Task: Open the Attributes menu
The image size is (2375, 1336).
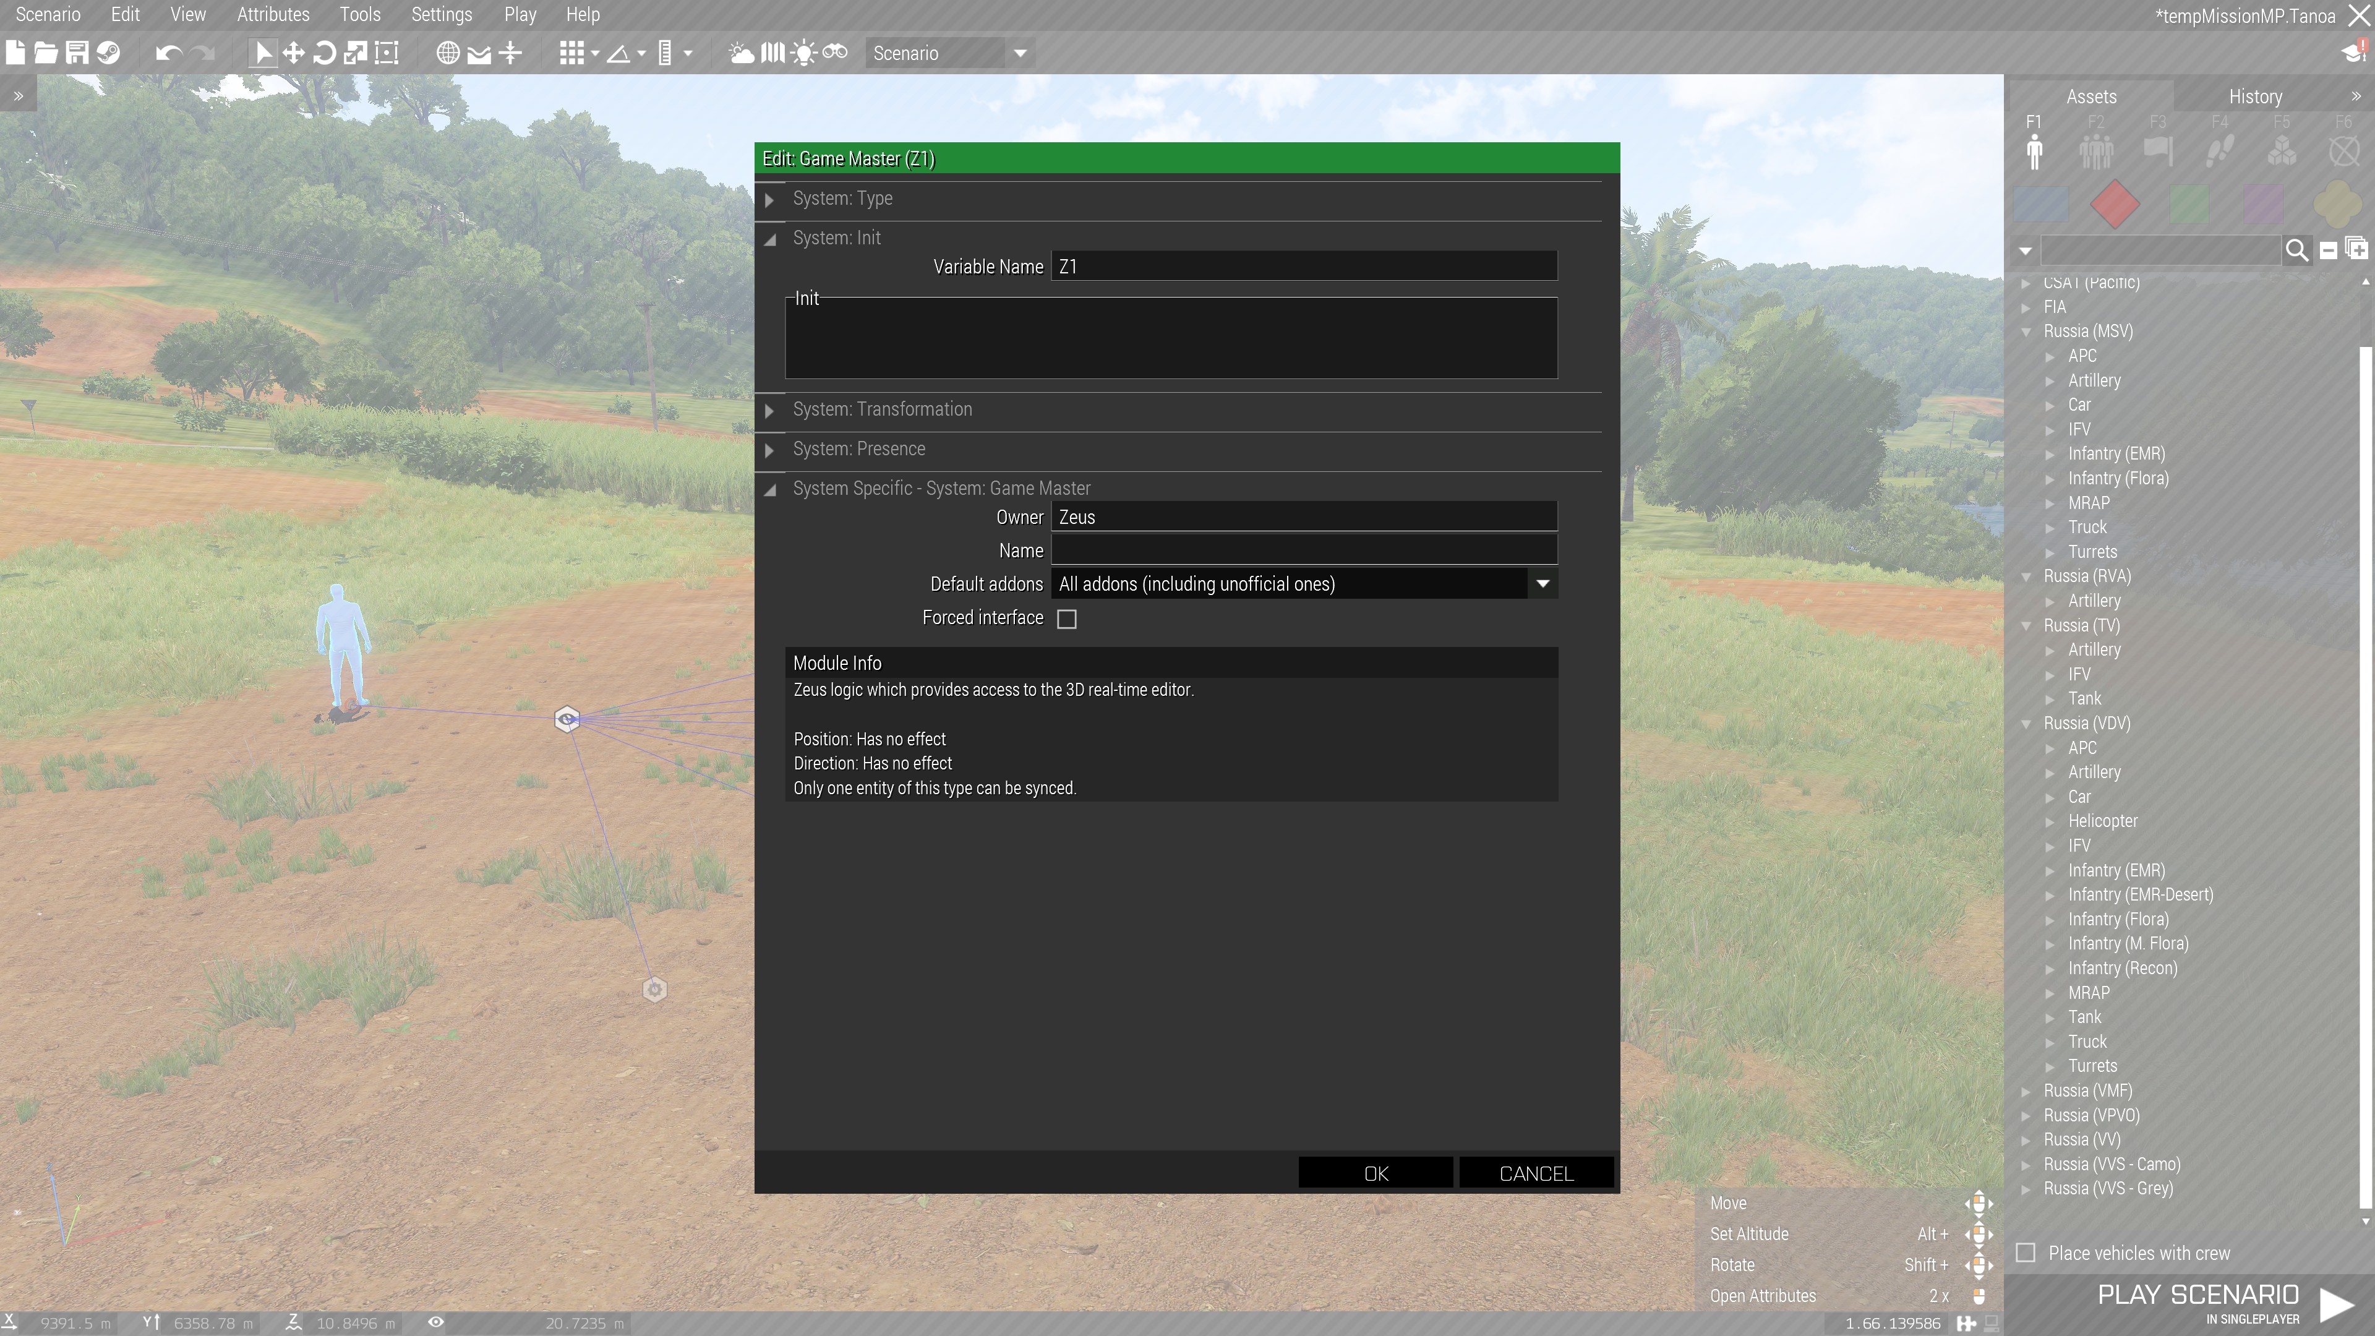Action: tap(273, 15)
